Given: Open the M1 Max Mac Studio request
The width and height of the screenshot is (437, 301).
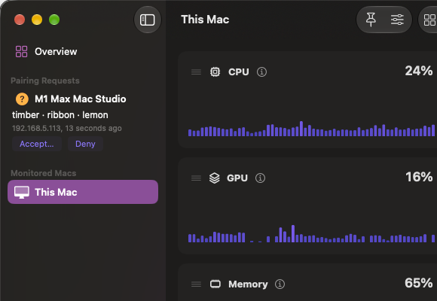Looking at the screenshot, I should pyautogui.click(x=81, y=99).
